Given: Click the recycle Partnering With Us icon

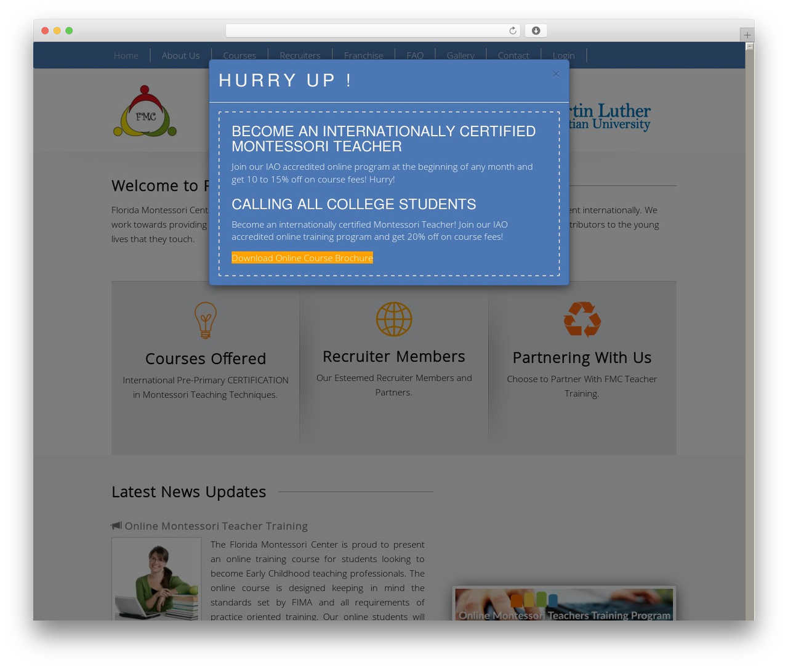Looking at the screenshot, I should [582, 319].
